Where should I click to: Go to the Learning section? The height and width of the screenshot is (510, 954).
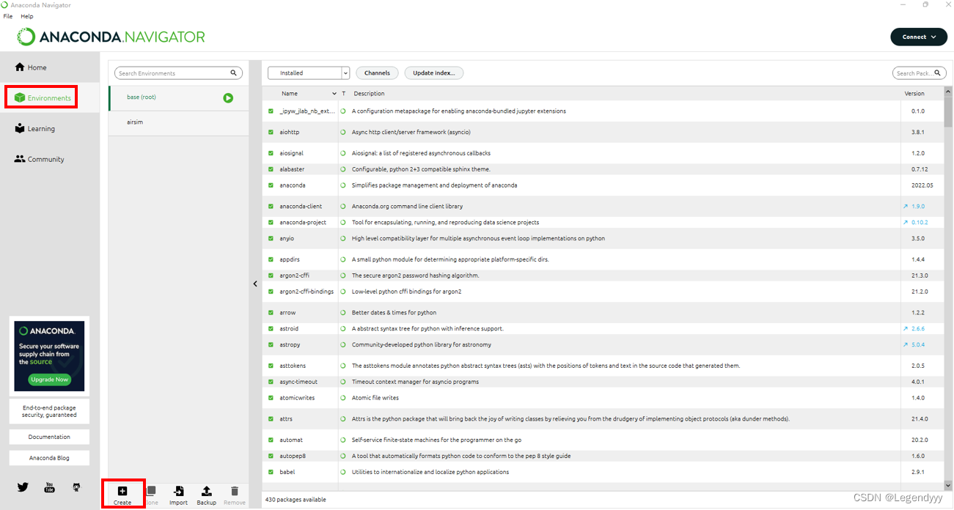pyautogui.click(x=34, y=128)
